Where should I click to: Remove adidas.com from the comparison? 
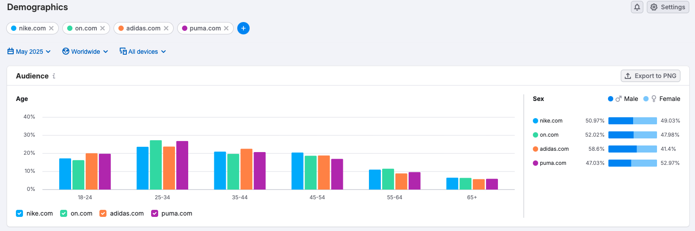click(166, 28)
